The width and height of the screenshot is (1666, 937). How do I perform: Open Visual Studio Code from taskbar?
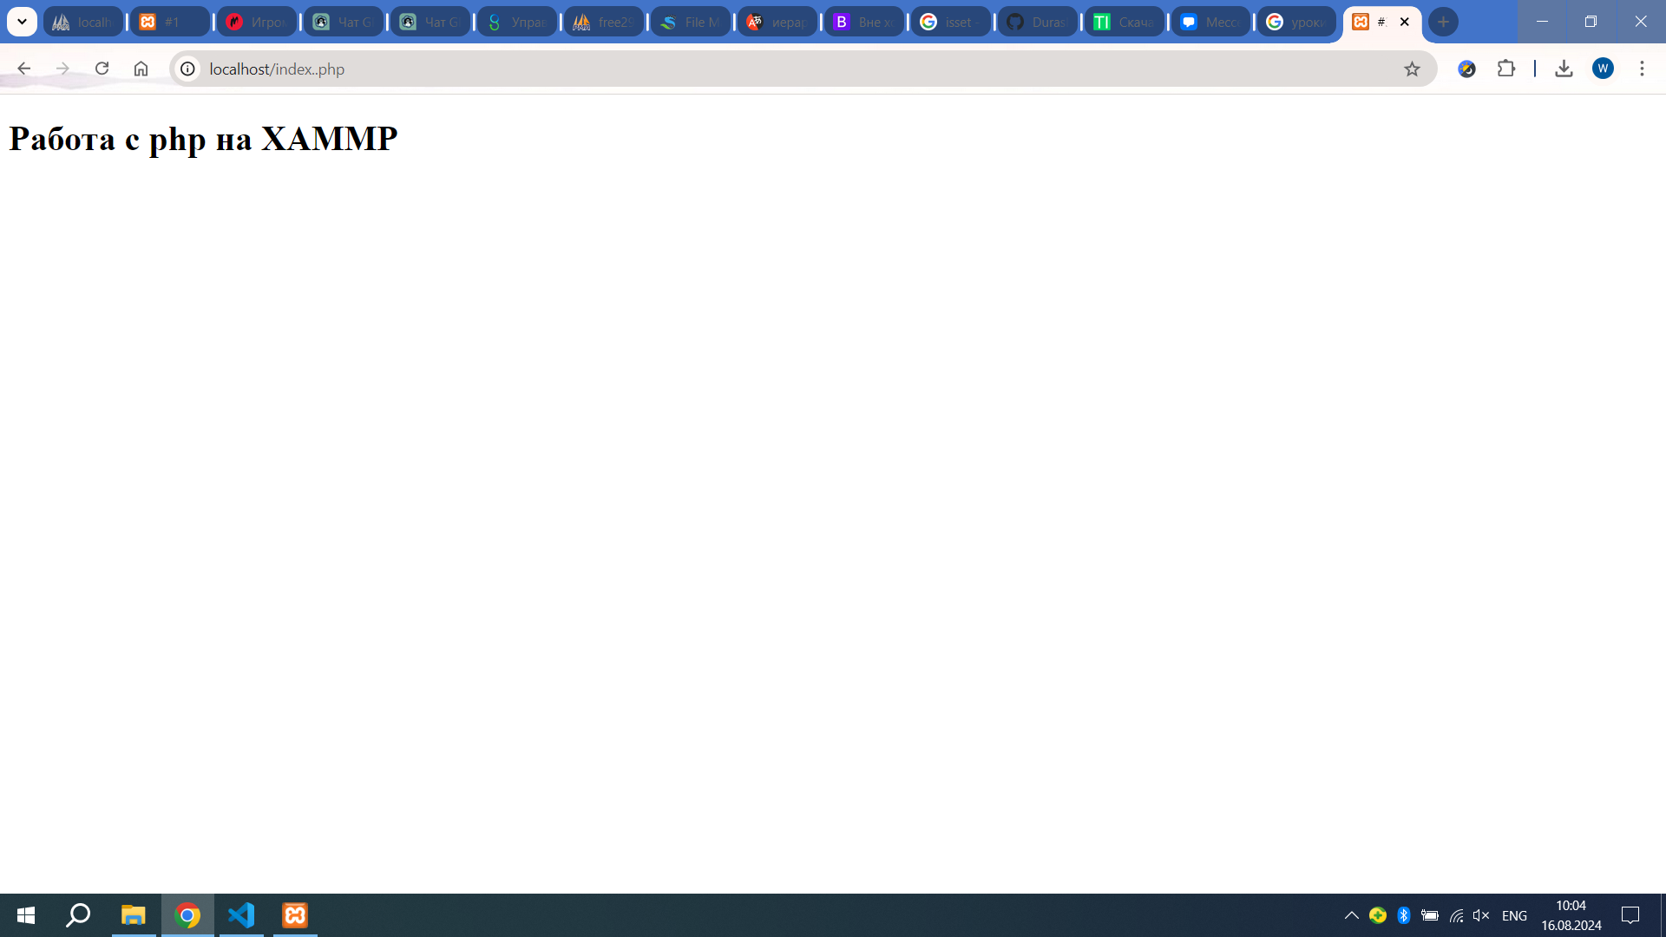(241, 915)
